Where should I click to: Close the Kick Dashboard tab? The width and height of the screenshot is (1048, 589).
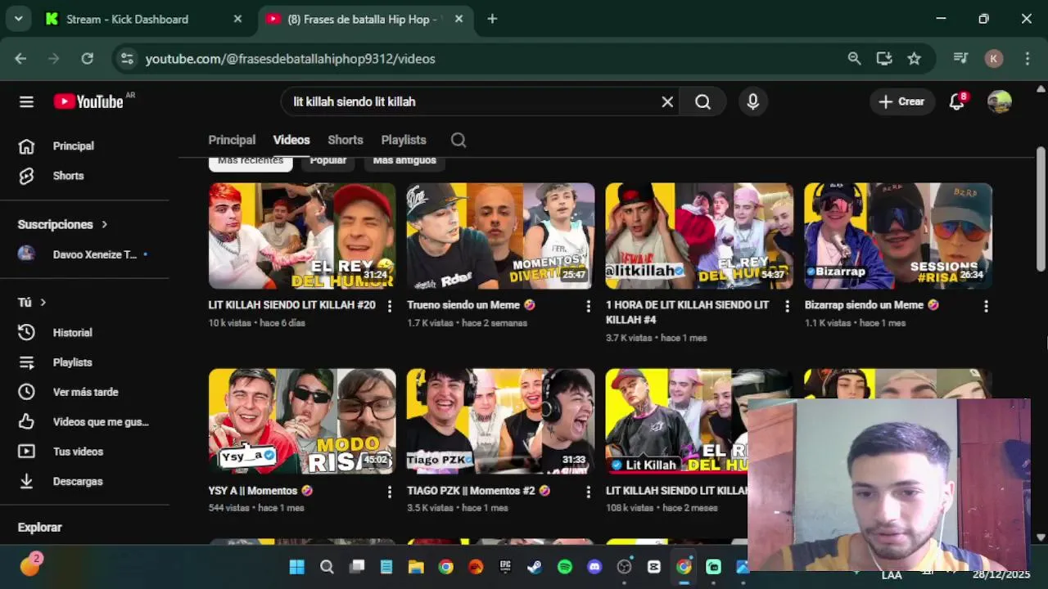[x=237, y=19]
